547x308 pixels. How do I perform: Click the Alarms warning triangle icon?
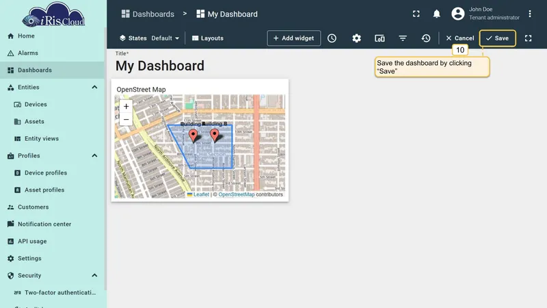pos(10,53)
